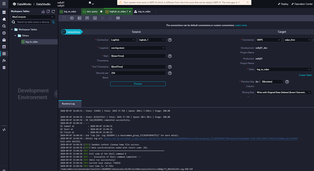The image size is (314, 171).
Task: Open the LogHub source connection type dropdown
Action: [x=123, y=40]
